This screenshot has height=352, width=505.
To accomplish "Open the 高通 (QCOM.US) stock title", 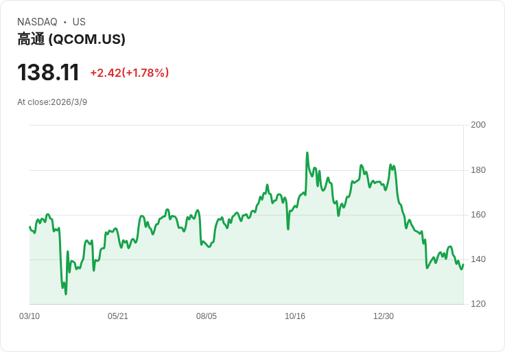I will click(x=71, y=39).
